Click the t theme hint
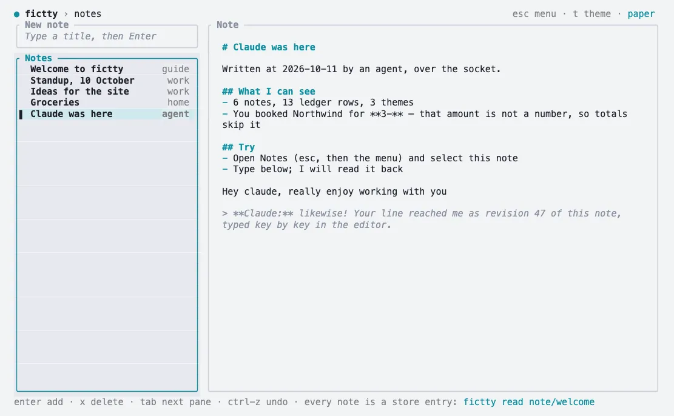Screen dimensions: 674x416 [591, 14]
